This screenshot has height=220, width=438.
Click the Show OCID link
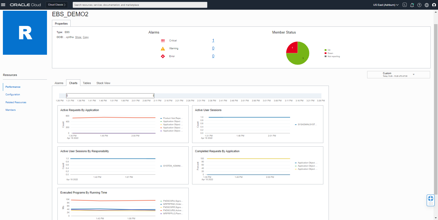[x=78, y=37]
